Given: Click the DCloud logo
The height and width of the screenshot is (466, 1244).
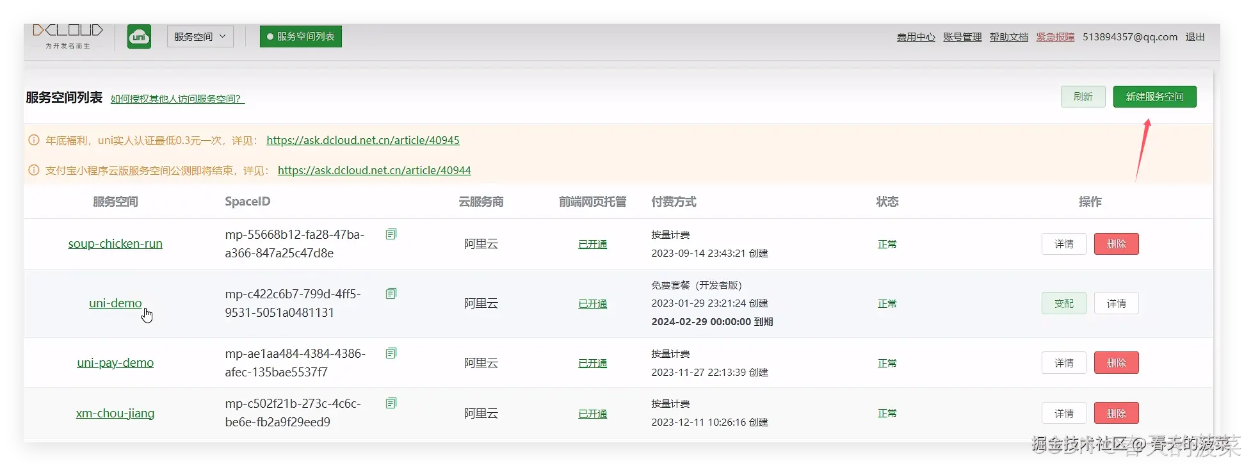Looking at the screenshot, I should pos(68,36).
